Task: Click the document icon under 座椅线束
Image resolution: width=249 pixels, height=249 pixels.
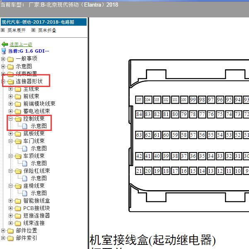Action: pyautogui.click(x=24, y=193)
